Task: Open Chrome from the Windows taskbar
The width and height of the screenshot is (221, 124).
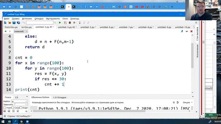Action: pyautogui.click(x=21, y=122)
